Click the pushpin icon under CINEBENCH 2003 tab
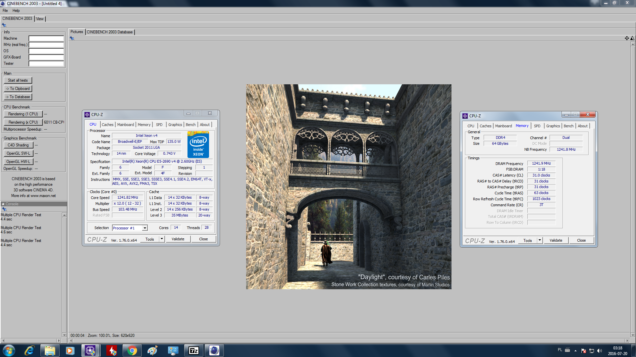 [4, 25]
